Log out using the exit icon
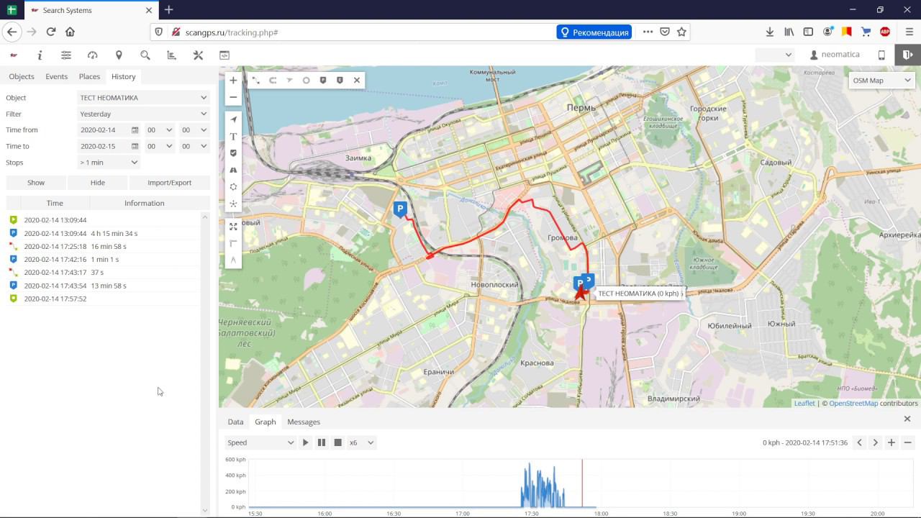 click(x=908, y=55)
